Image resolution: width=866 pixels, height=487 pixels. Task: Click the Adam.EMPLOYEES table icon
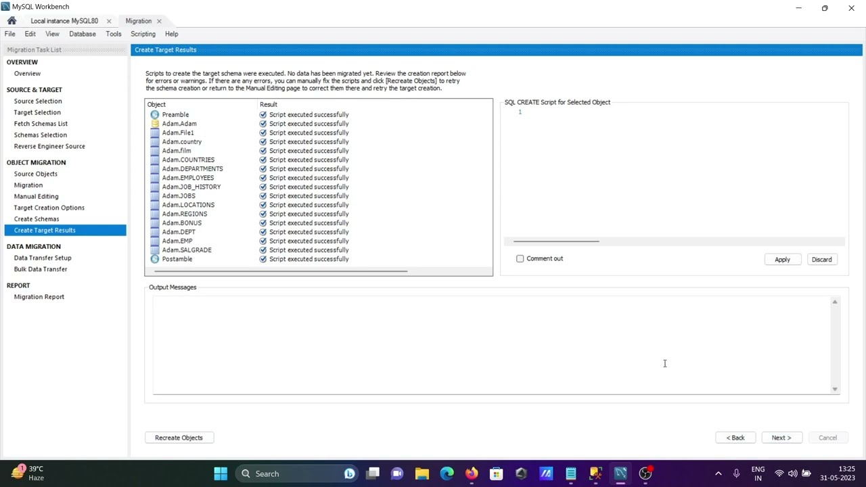[155, 178]
